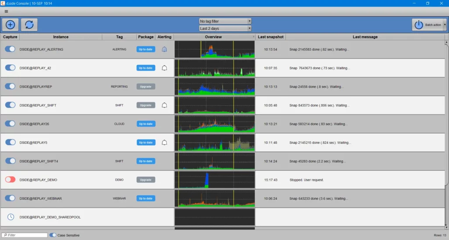Click Up to date button for DSIDE@REPLAY_ALERTING

[x=146, y=49]
